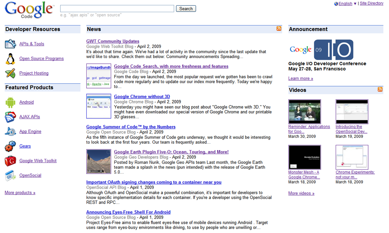Click the Chrome Experiments video thumbnail
Screen dimensions: 389x233
(352, 157)
